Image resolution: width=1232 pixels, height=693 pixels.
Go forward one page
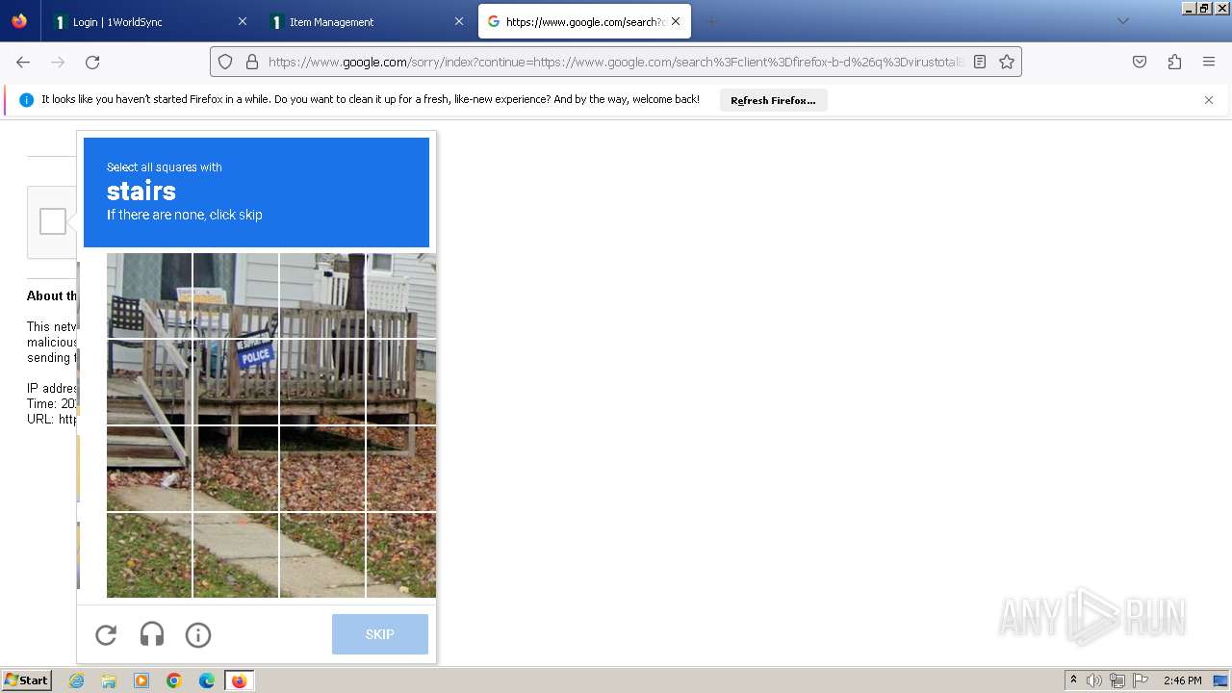pyautogui.click(x=58, y=62)
